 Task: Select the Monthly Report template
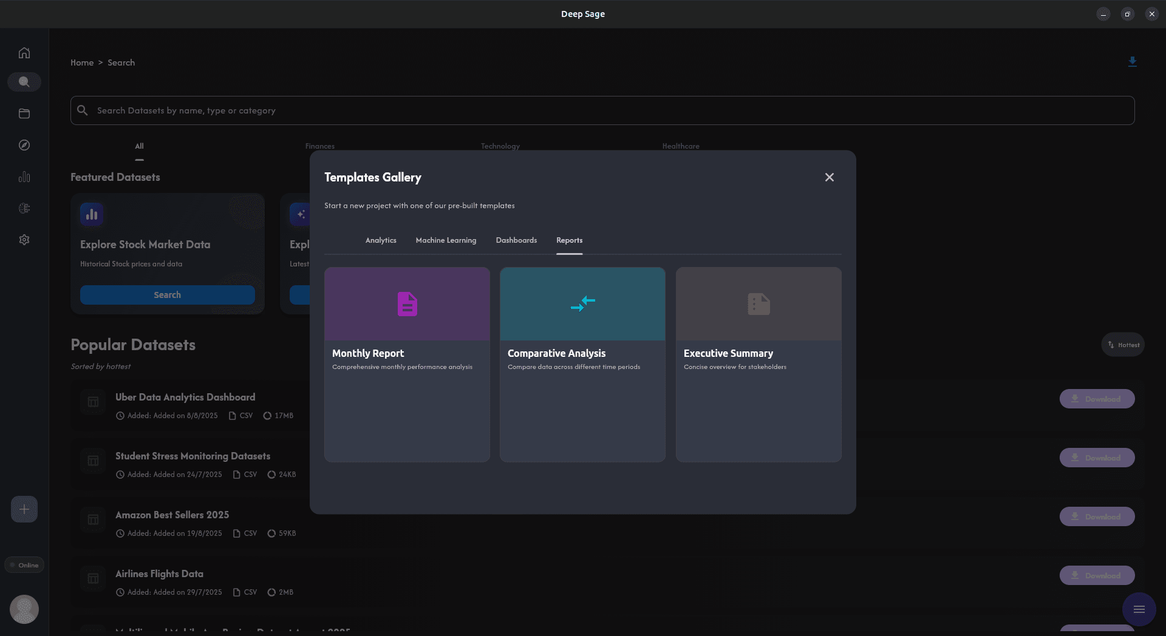point(407,364)
